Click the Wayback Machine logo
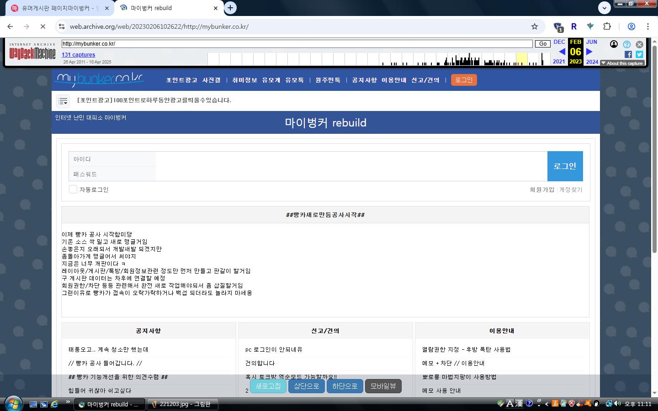The height and width of the screenshot is (411, 658). click(32, 53)
